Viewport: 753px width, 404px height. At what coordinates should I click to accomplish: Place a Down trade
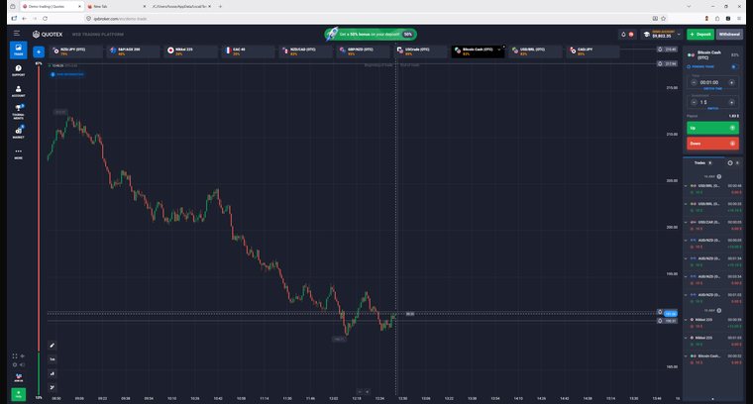click(x=712, y=144)
